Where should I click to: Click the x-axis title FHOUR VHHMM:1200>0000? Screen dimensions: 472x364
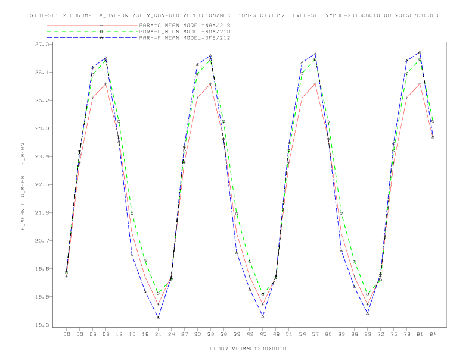pos(248,349)
